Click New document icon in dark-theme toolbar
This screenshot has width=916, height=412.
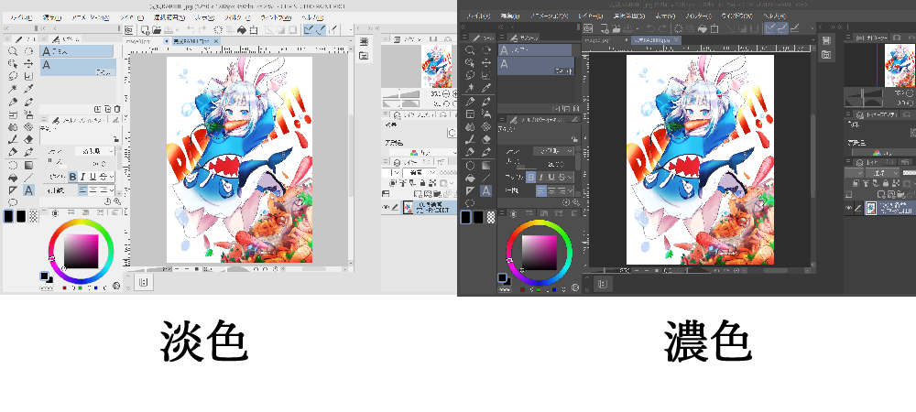point(603,28)
